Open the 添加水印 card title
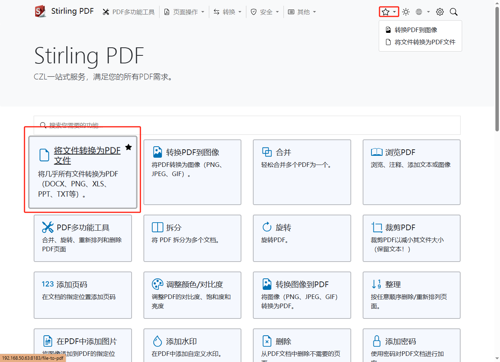Screen dimensions: 500x362 pos(181,341)
